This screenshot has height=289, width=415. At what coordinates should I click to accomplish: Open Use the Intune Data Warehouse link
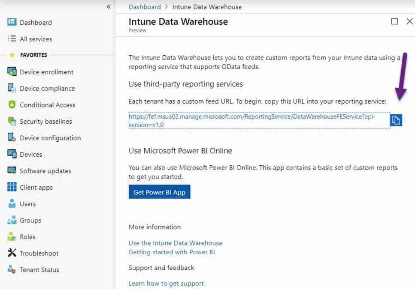(x=176, y=243)
